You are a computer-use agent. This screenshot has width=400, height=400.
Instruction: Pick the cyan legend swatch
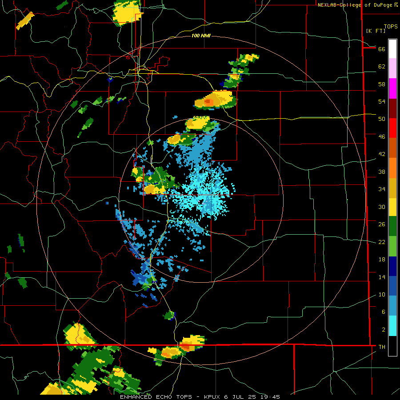pos(392,326)
